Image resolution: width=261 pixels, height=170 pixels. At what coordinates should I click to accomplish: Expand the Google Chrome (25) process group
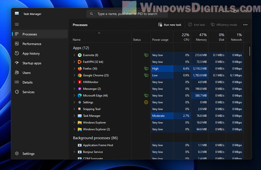pos(75,75)
